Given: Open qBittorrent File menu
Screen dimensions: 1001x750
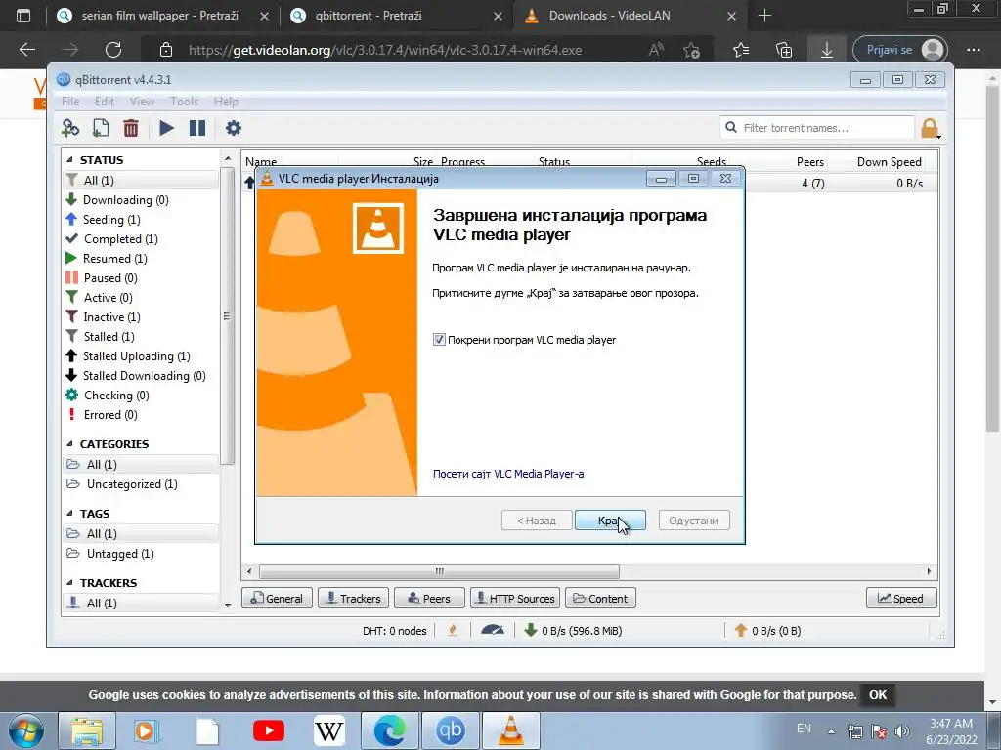Looking at the screenshot, I should 70,102.
